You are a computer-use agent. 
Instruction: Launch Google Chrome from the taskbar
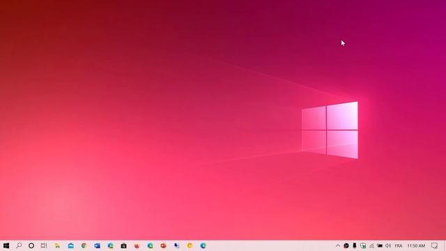(84, 245)
